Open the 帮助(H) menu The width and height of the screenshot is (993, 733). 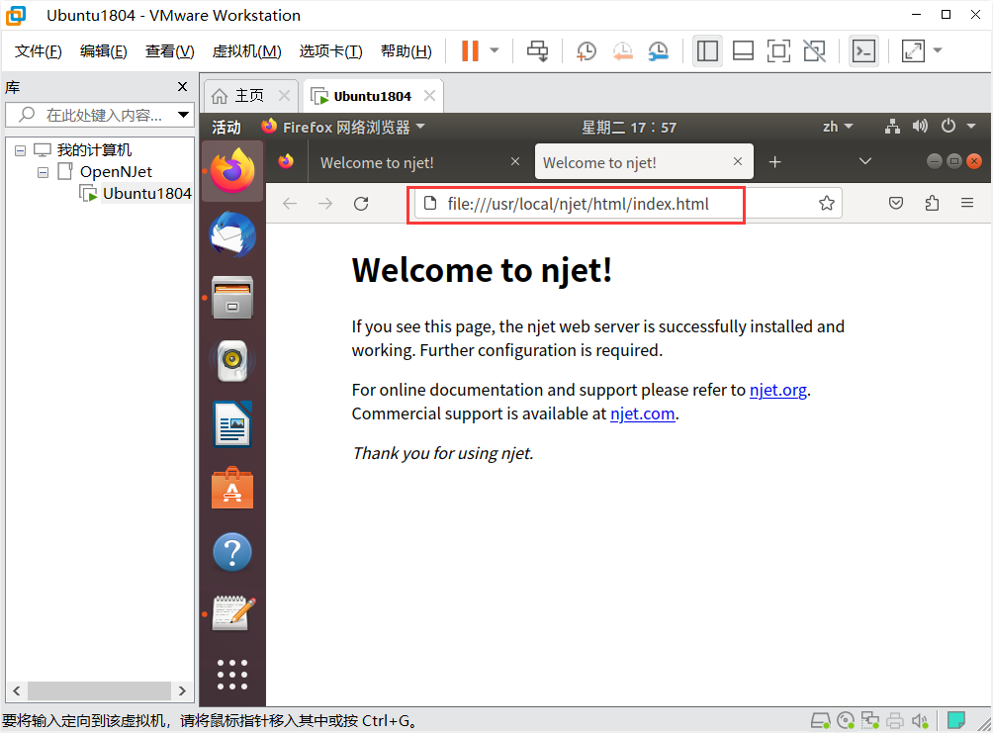406,51
